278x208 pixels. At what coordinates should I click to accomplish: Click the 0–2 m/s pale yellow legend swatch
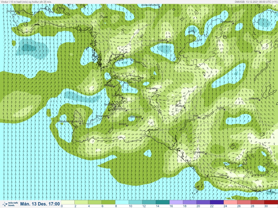[x=68, y=202]
